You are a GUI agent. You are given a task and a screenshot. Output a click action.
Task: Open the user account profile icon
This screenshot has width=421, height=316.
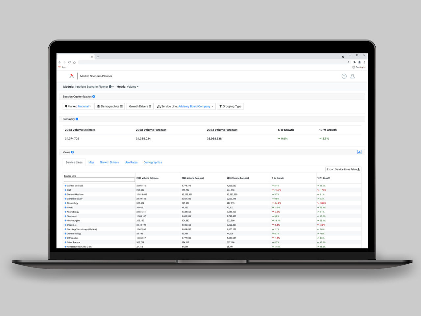(x=352, y=76)
